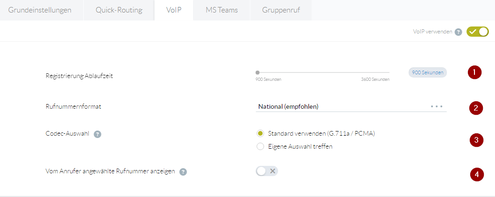Switch to the Grundeinstellungen tab
Screen dimensions: 495x197
tap(40, 10)
